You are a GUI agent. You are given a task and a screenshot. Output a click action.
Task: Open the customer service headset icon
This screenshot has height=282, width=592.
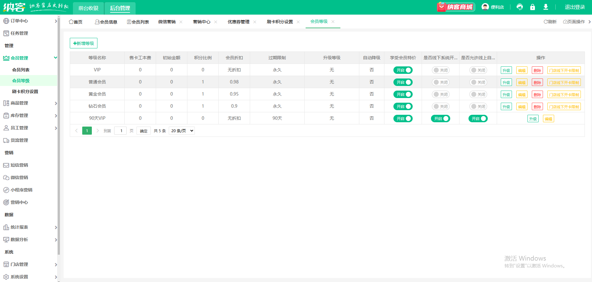point(520,7)
